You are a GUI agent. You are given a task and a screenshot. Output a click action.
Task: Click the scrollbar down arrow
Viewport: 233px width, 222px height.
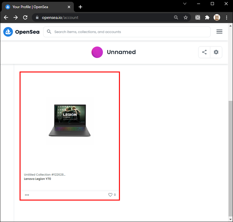point(230,220)
